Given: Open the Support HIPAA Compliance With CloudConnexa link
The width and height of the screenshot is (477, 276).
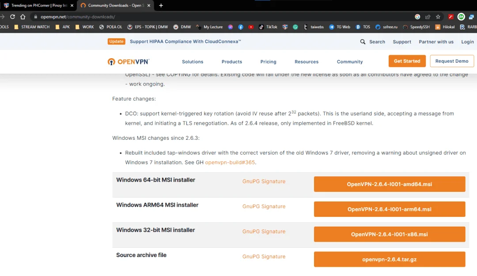Looking at the screenshot, I should 185,41.
